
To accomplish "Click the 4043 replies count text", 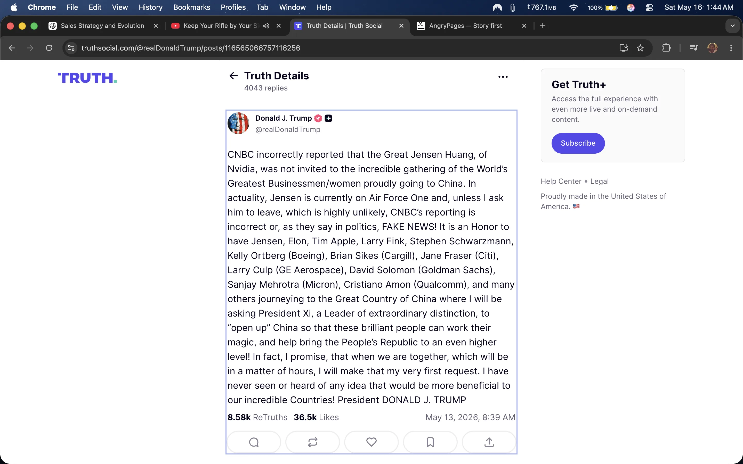I will coord(265,88).
